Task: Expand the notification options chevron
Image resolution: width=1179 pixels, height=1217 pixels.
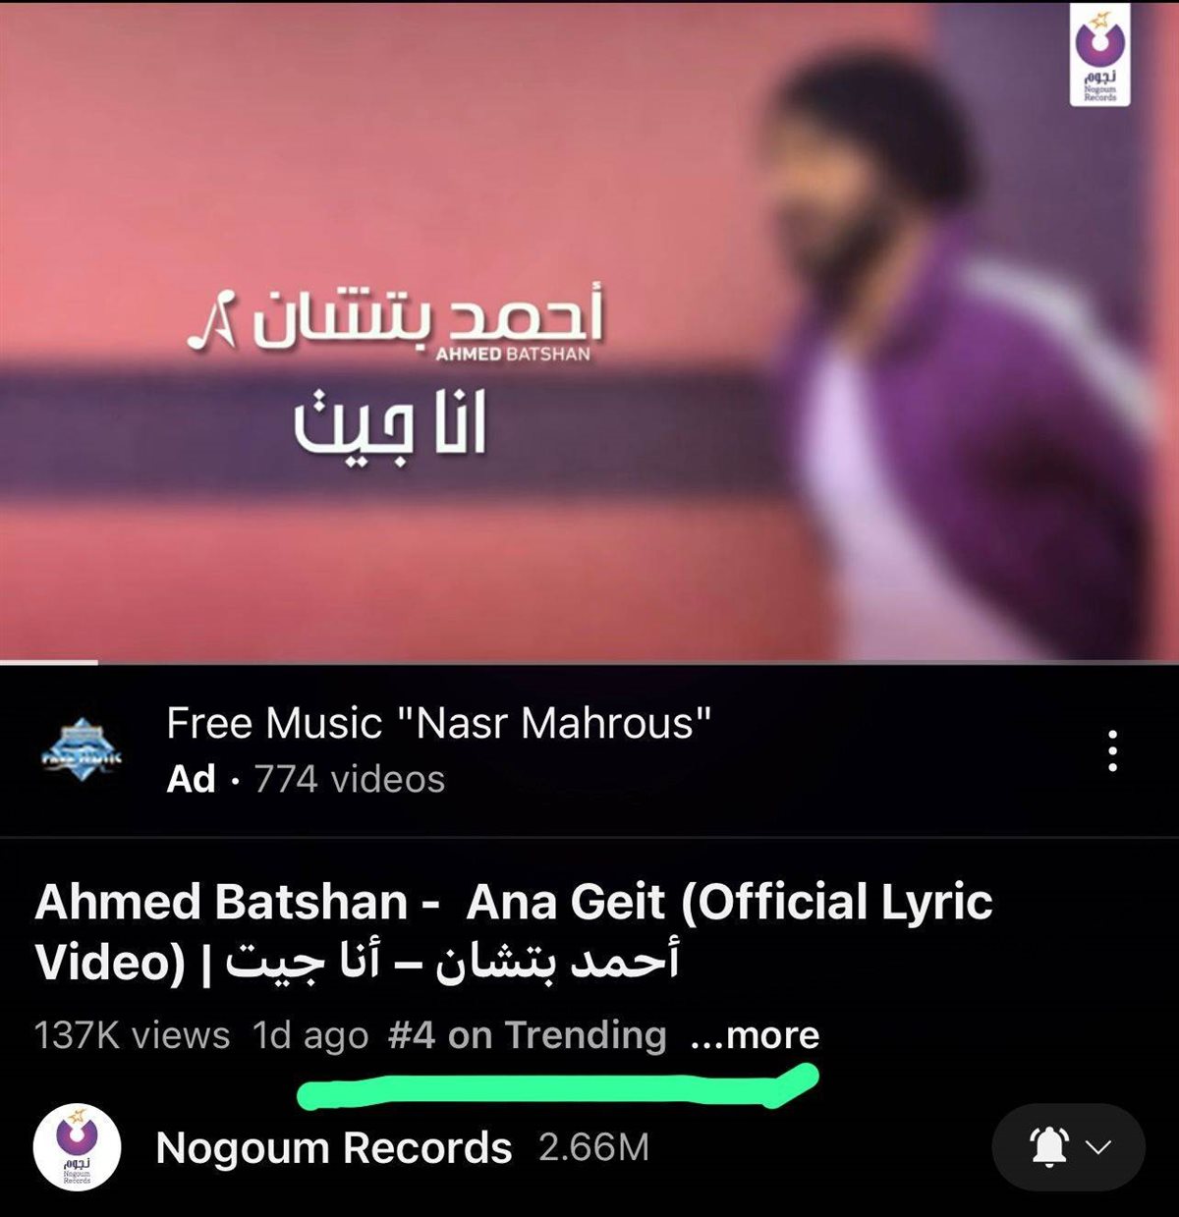Action: pyautogui.click(x=1099, y=1147)
